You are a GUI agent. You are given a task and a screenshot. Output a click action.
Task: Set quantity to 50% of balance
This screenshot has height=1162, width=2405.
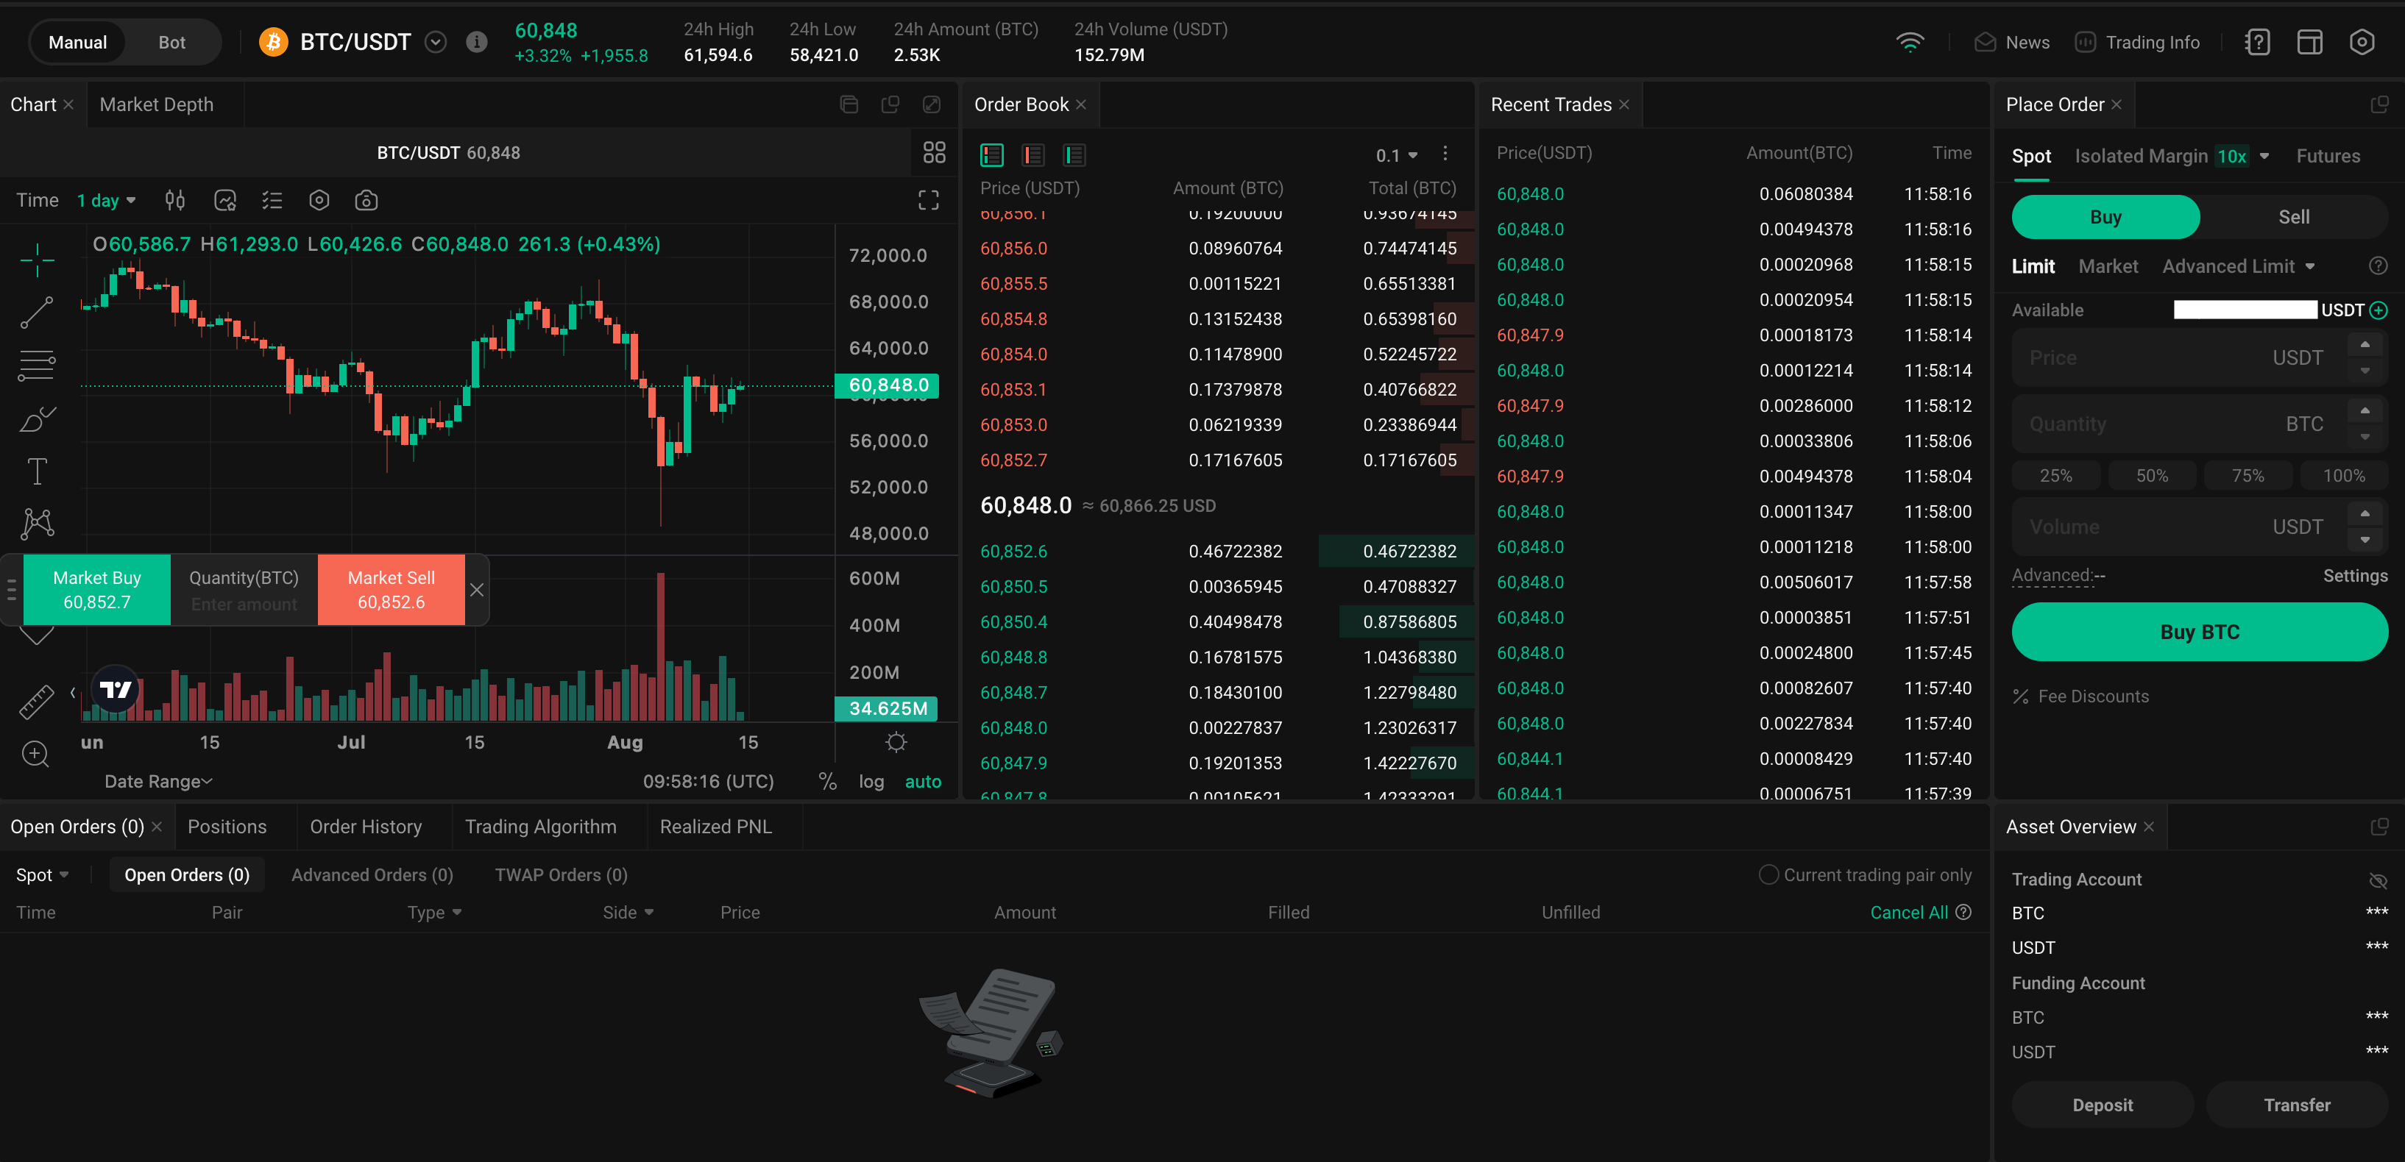click(x=2152, y=475)
